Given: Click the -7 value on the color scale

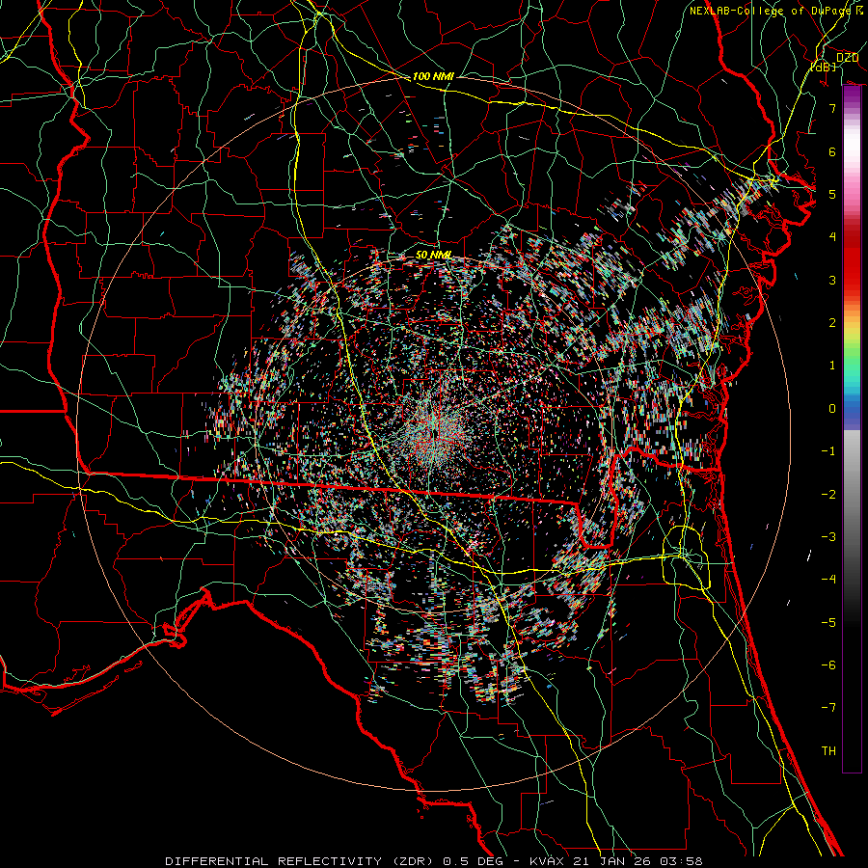Looking at the screenshot, I should [x=828, y=708].
